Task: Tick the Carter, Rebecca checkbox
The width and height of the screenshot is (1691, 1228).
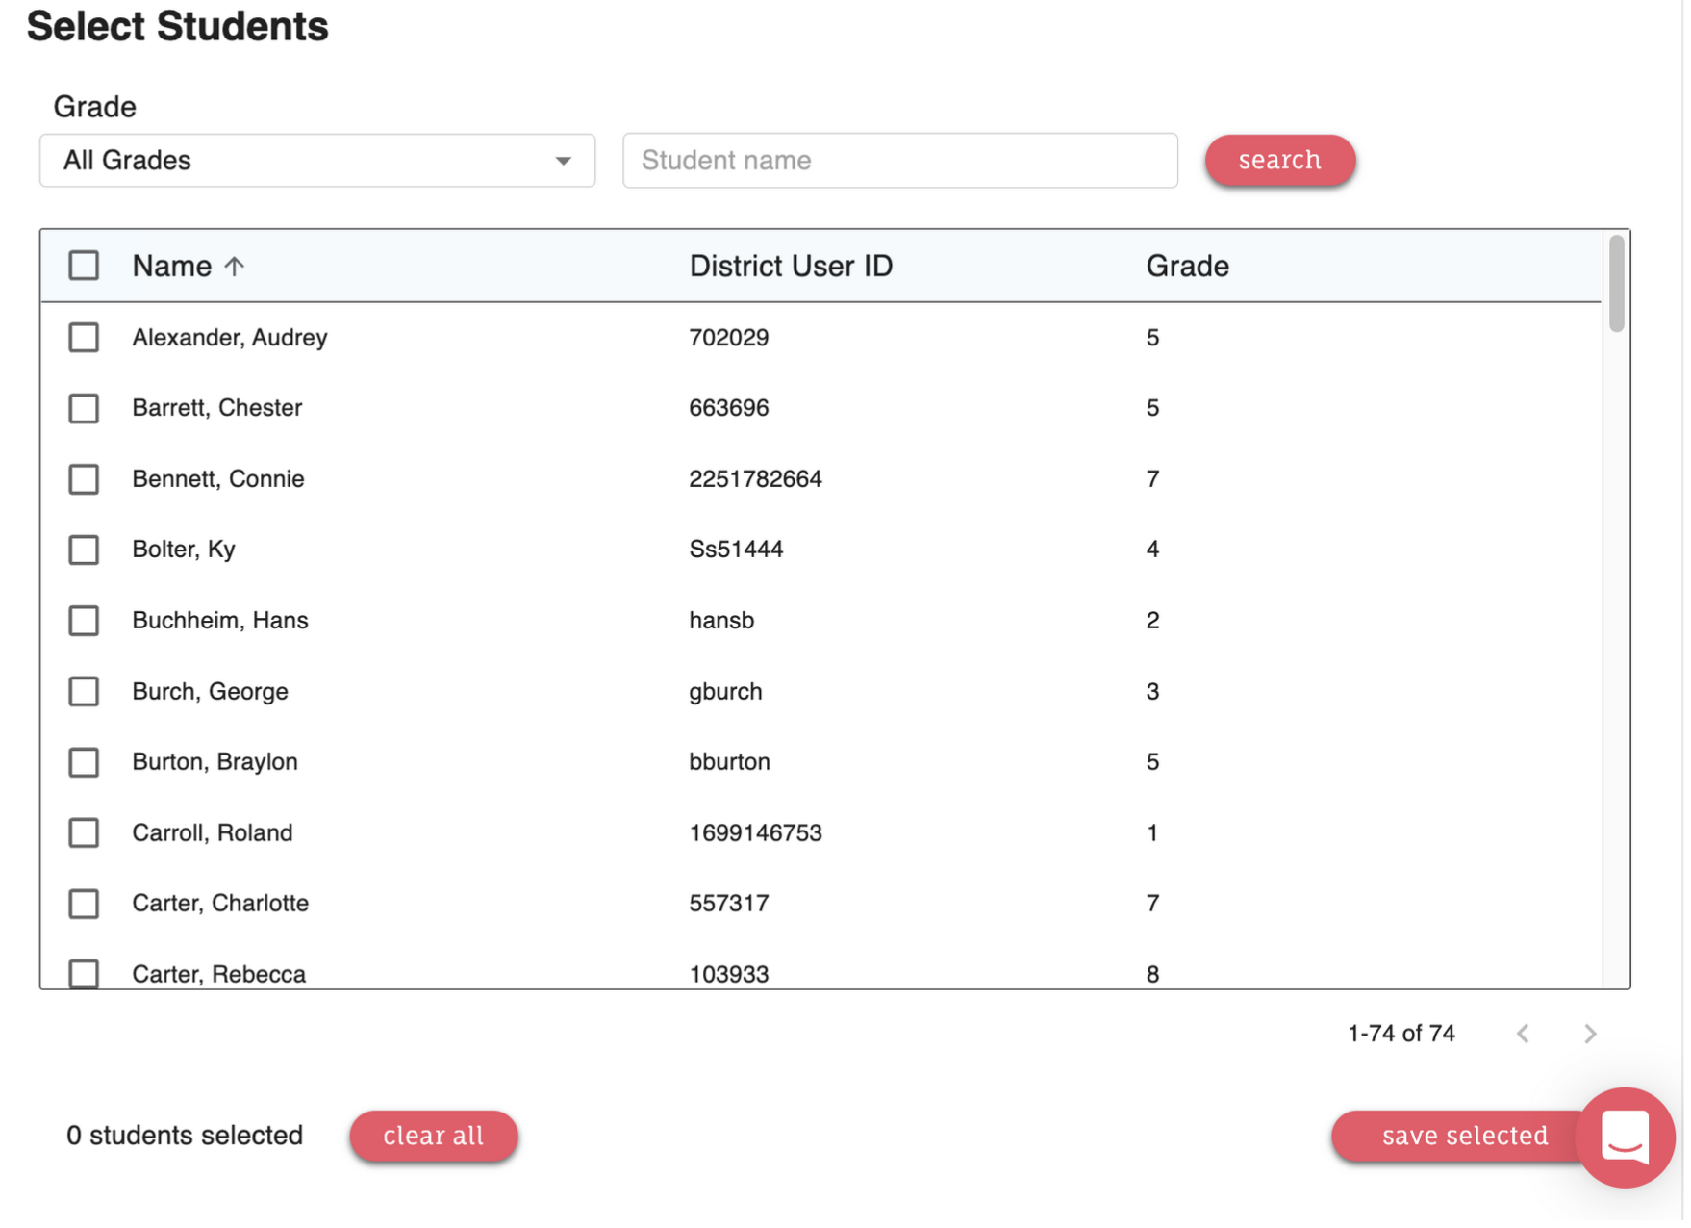Action: (x=84, y=976)
